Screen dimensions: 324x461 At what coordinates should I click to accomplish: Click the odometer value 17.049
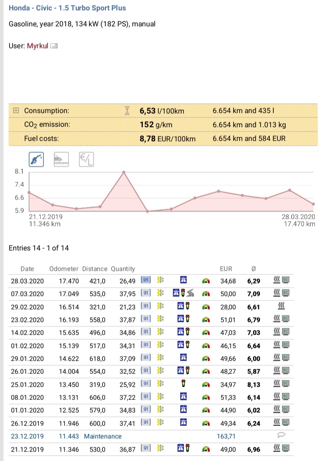69,294
